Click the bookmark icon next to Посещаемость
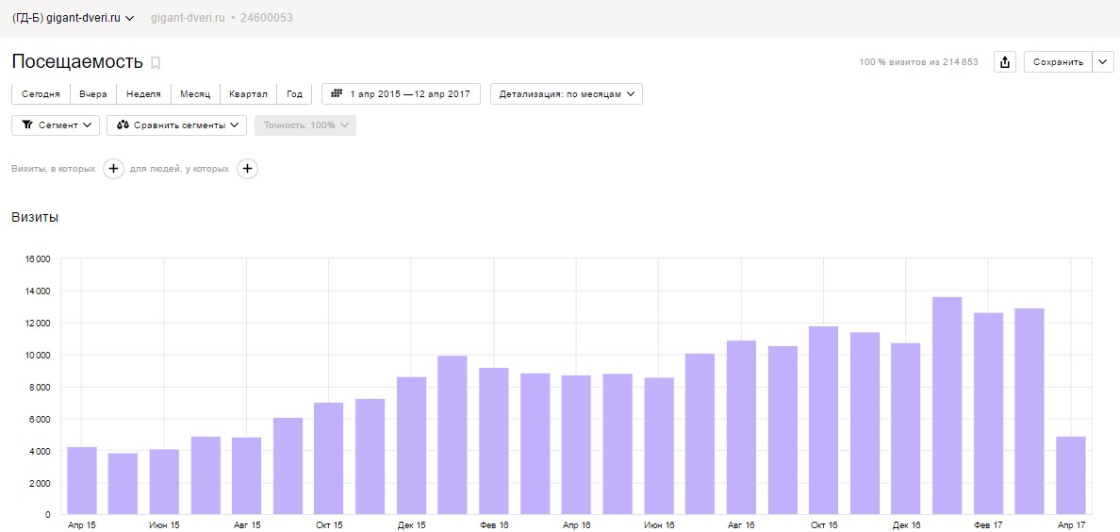The height and width of the screenshot is (532, 1120). tap(156, 63)
